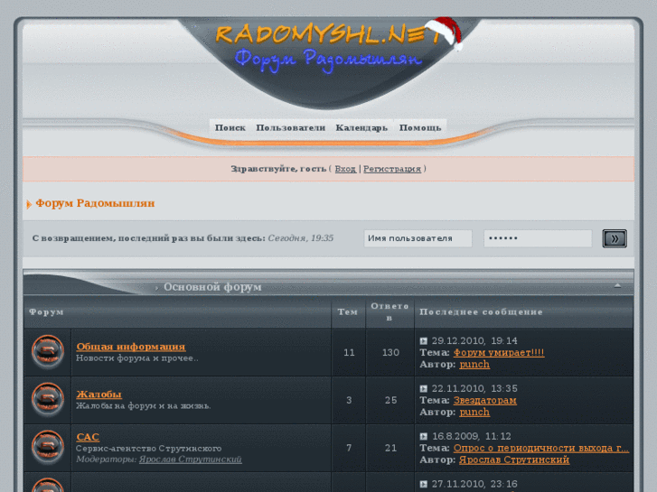Open the Общая информация forum link
The width and height of the screenshot is (657, 492).
130,346
